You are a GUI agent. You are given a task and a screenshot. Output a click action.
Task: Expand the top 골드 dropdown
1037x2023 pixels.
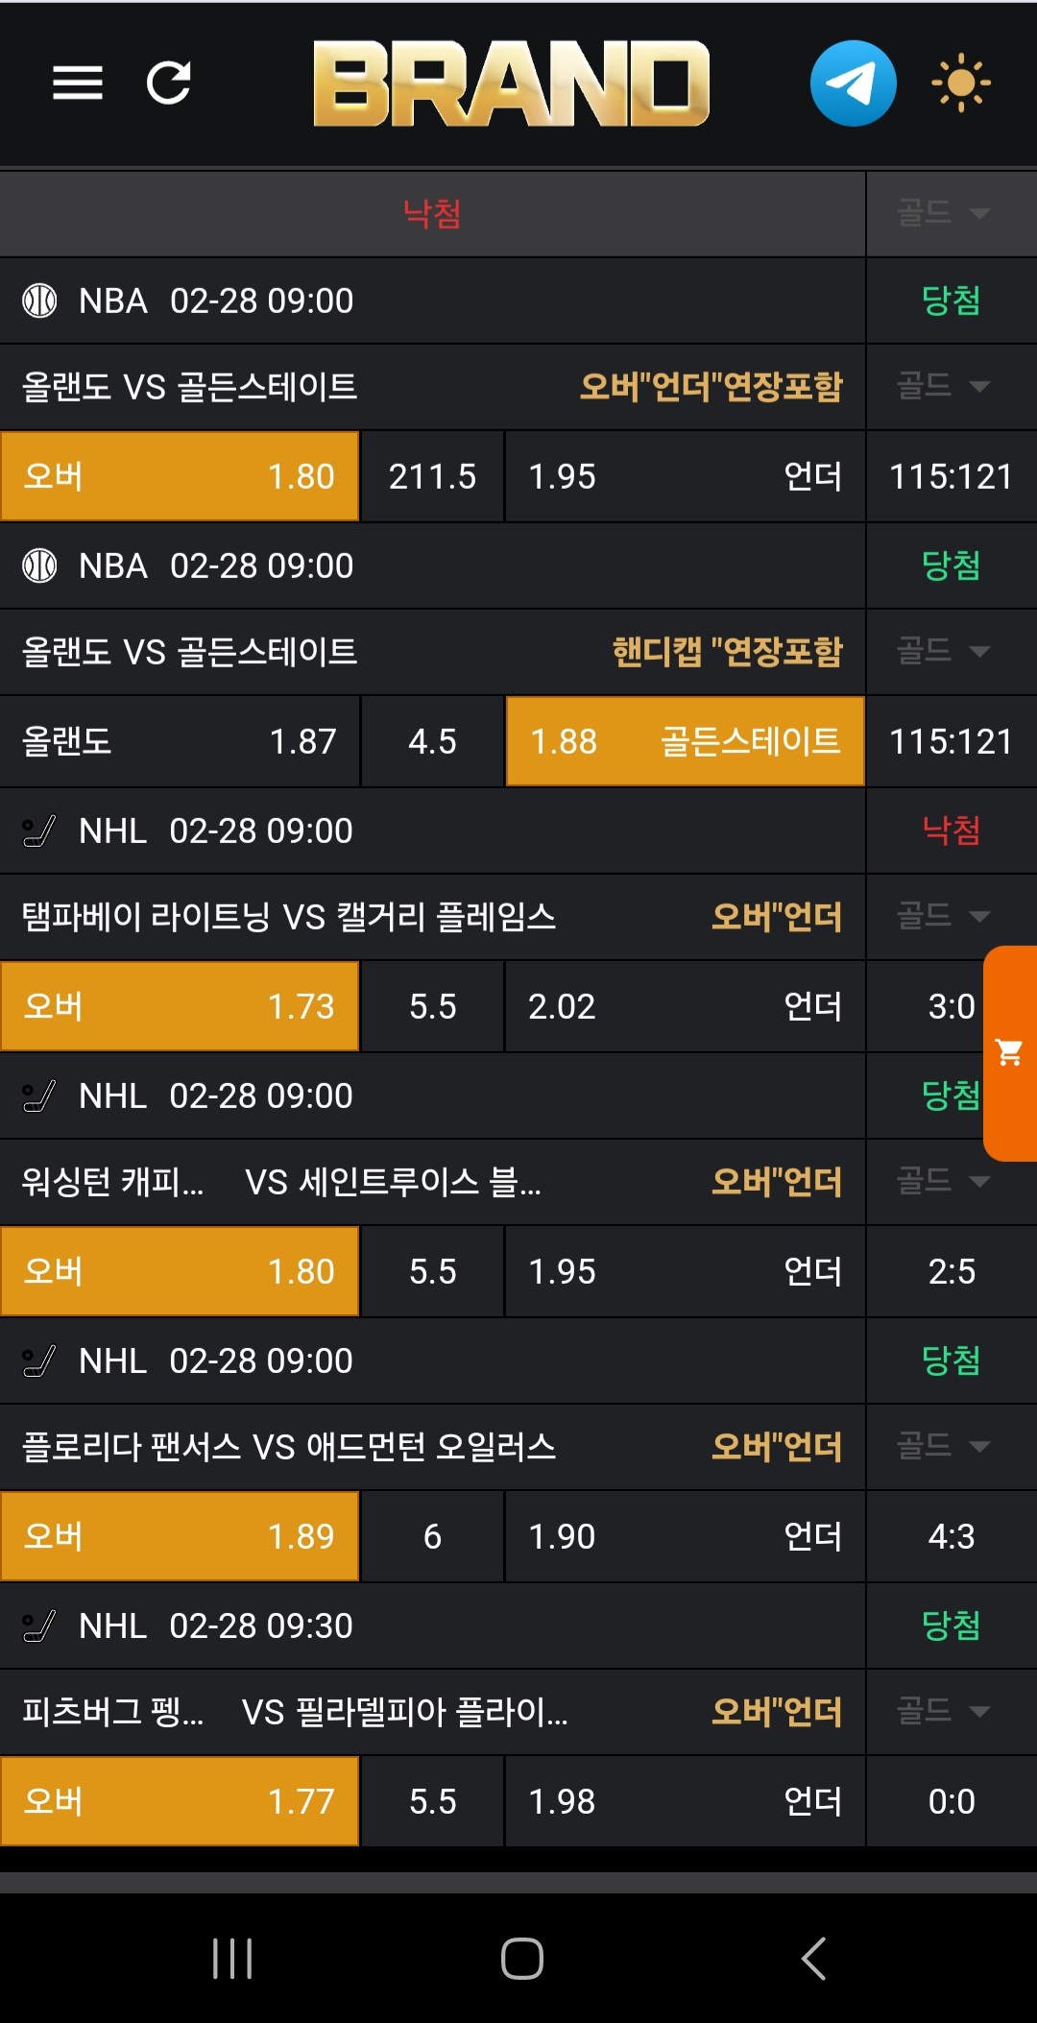(943, 213)
